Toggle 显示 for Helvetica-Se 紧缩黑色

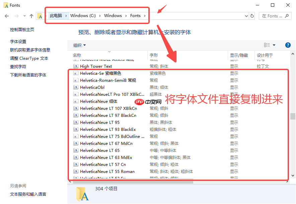point(234,73)
